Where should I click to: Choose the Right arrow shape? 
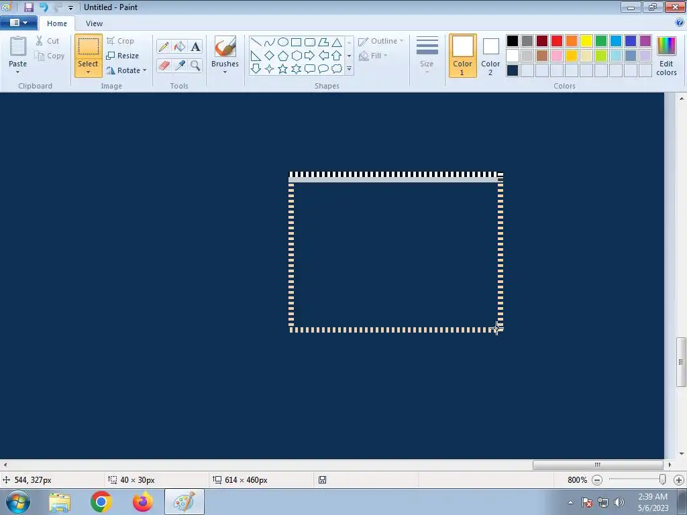[310, 56]
